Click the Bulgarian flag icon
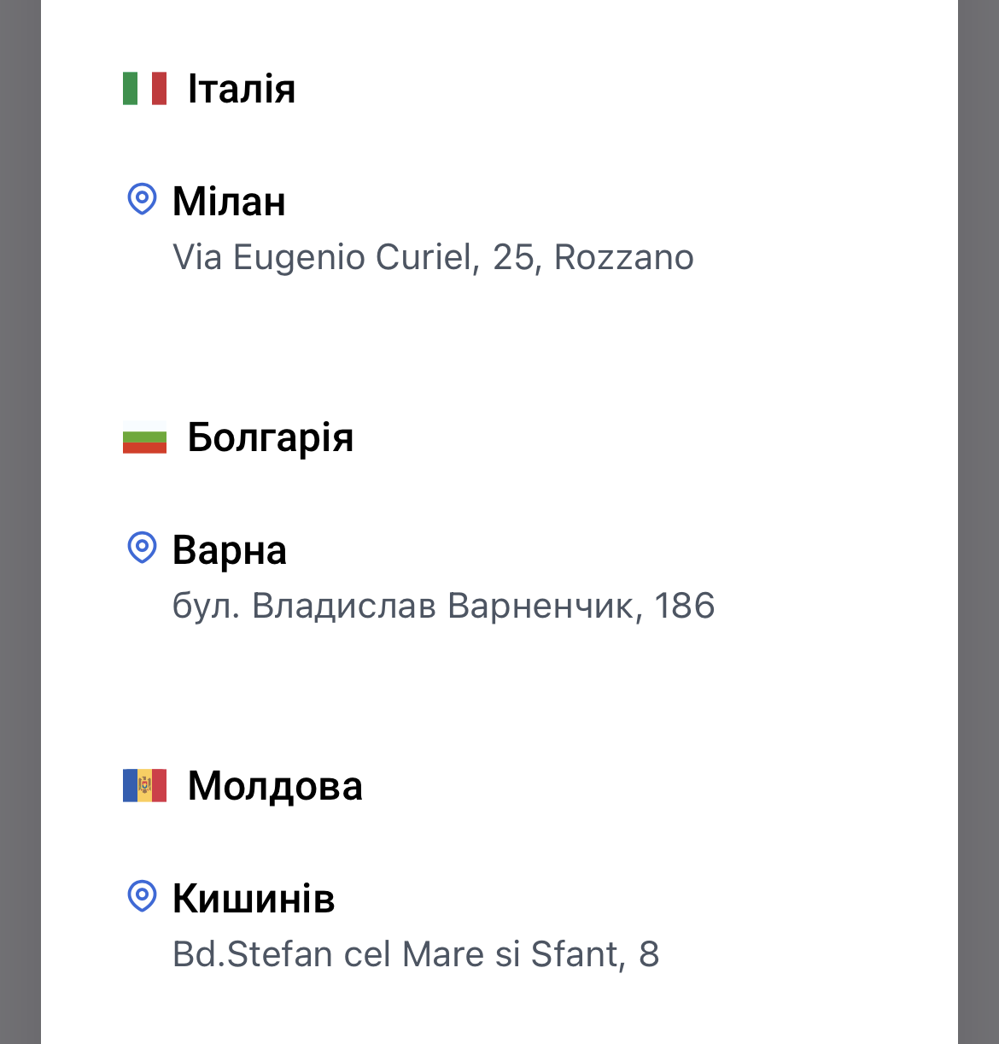This screenshot has width=999, height=1044. pos(144,437)
